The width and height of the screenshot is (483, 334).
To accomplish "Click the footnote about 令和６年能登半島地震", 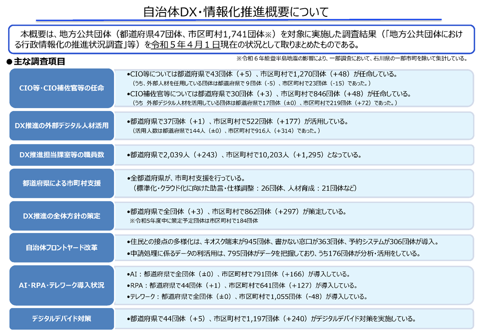I will click(x=352, y=58).
